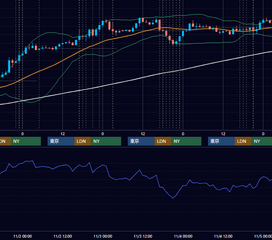
Task: Click the 11/4 00:00 date label
Action: (183, 236)
